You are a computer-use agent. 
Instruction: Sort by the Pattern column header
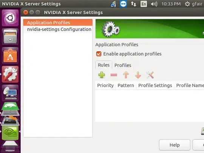[x=126, y=85]
